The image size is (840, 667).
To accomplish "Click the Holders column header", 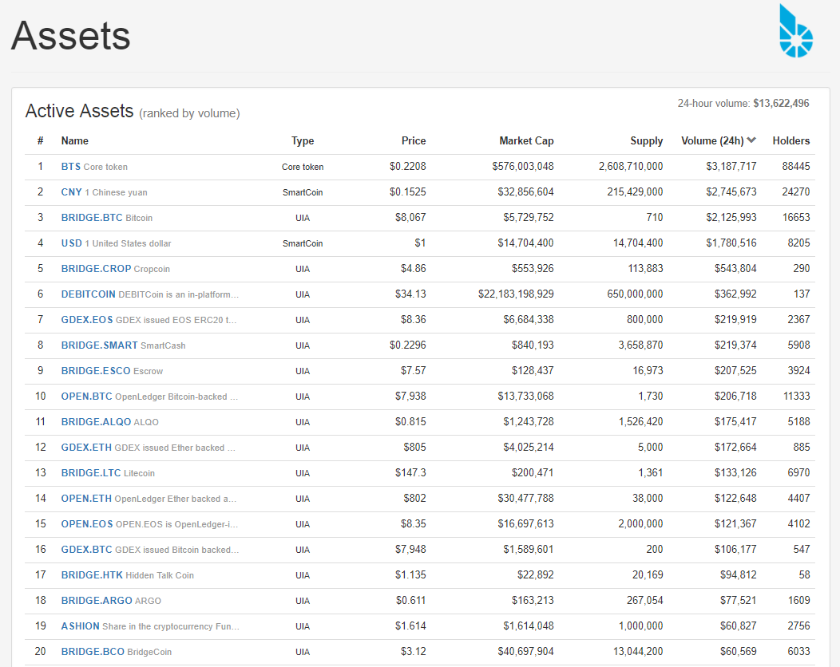I will pyautogui.click(x=791, y=140).
